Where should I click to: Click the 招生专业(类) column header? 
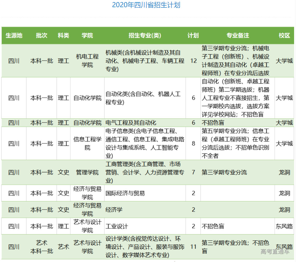point(145,35)
